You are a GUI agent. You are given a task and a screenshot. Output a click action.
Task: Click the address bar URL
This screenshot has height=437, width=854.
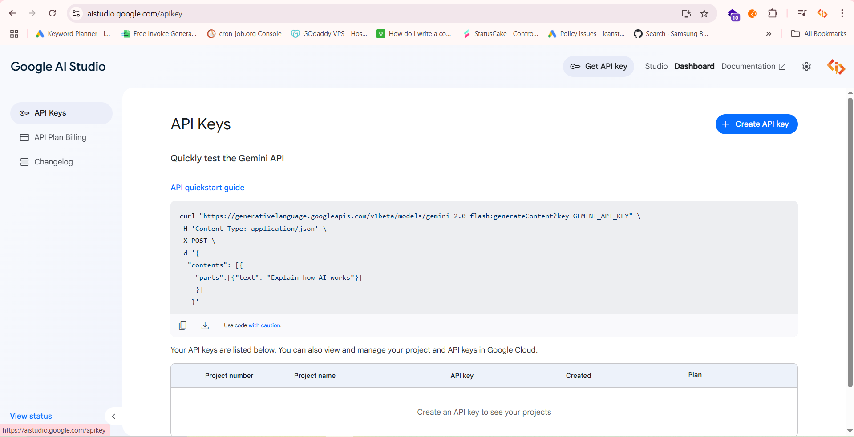coord(135,14)
